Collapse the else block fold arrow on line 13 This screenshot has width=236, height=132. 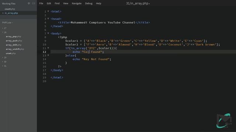click(48, 55)
